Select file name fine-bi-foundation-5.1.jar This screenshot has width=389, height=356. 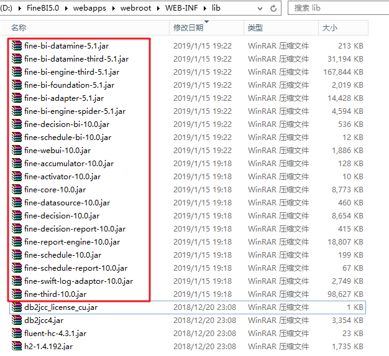(x=69, y=85)
